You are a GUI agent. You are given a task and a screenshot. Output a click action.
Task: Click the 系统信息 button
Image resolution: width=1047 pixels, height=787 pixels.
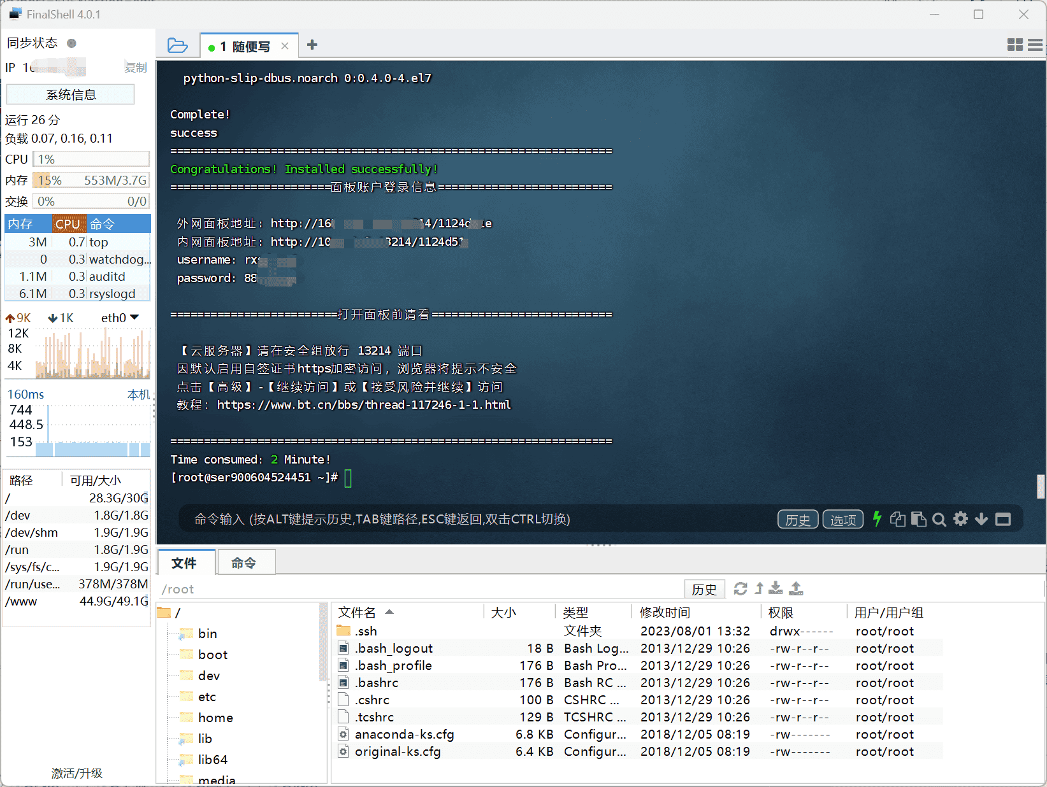click(x=71, y=95)
